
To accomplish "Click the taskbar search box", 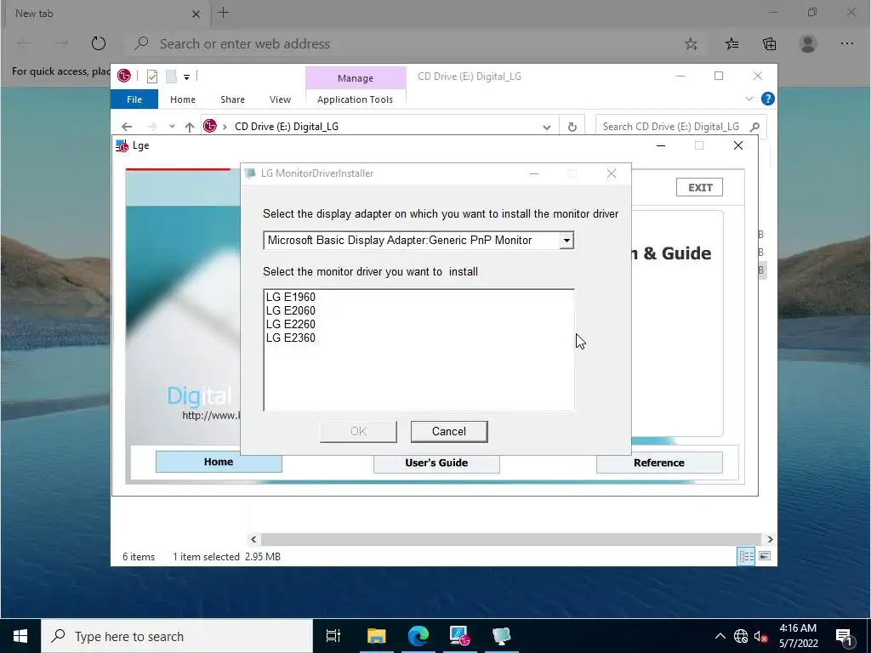I will point(177,636).
